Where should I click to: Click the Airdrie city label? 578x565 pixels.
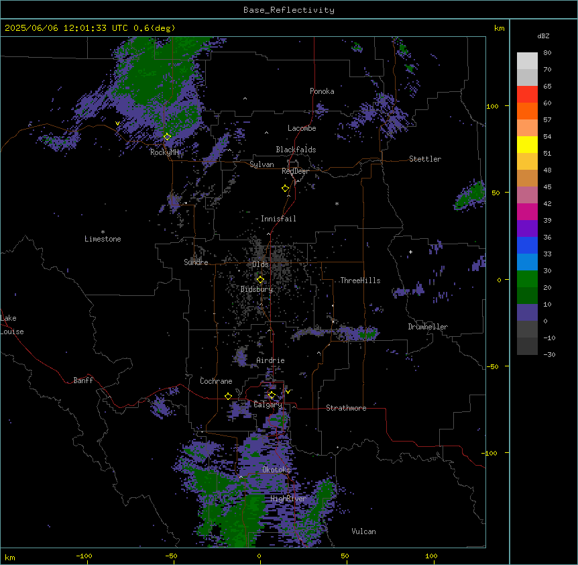271,360
